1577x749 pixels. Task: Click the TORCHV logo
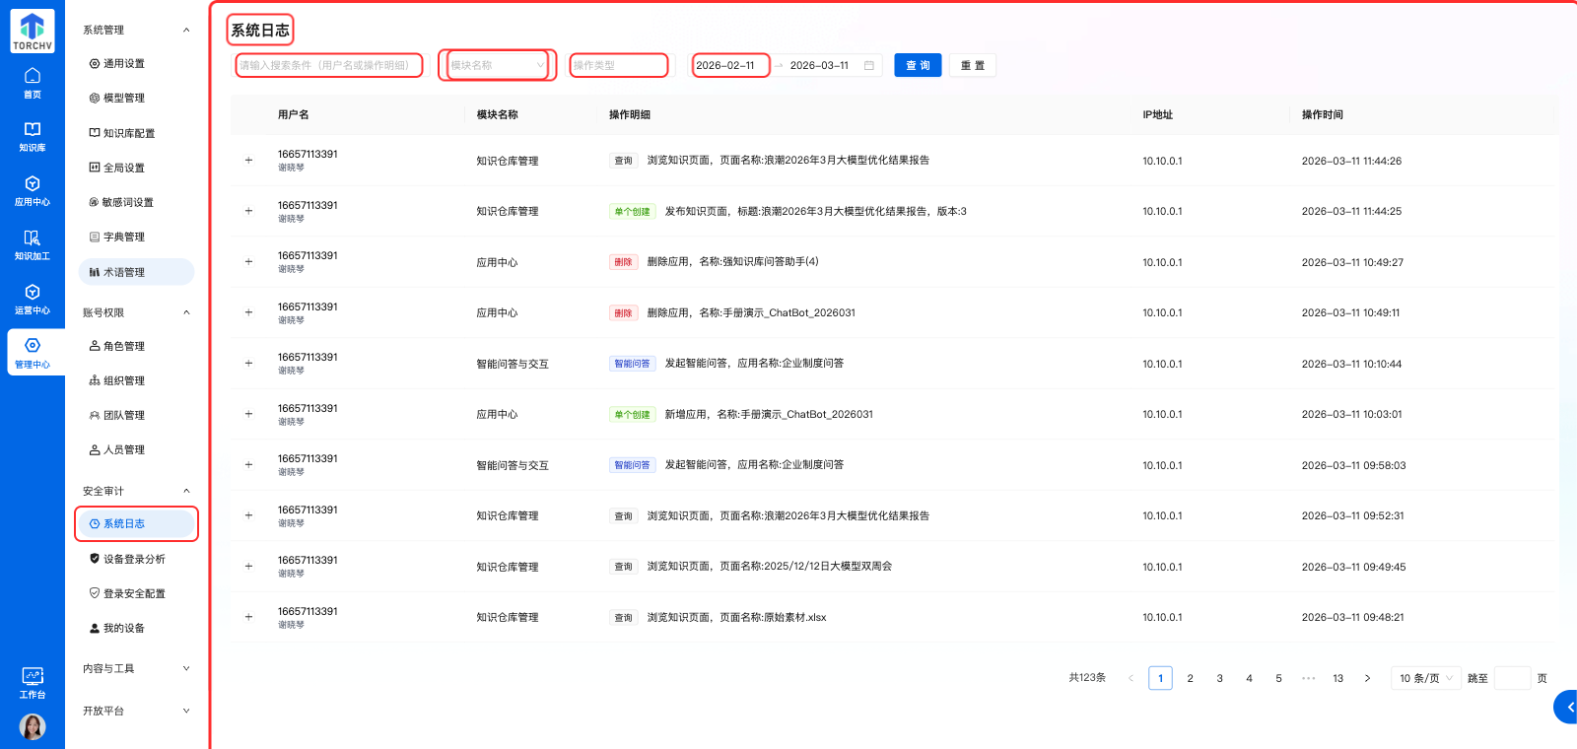coord(33,32)
